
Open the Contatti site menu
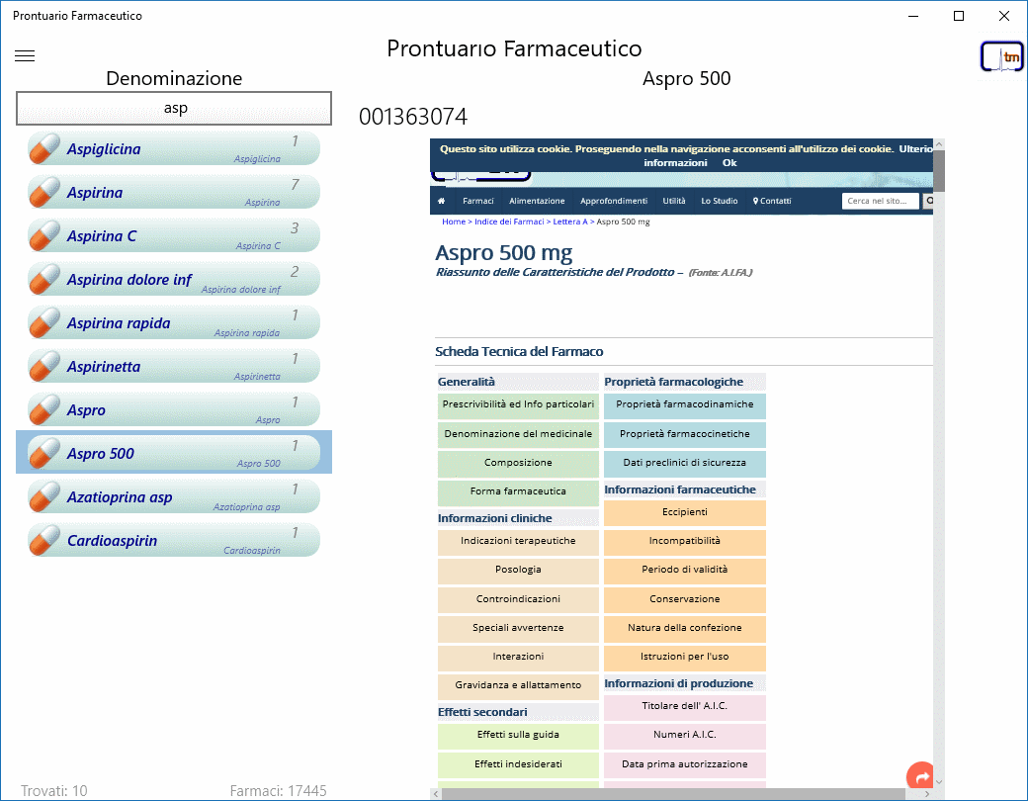tap(772, 201)
